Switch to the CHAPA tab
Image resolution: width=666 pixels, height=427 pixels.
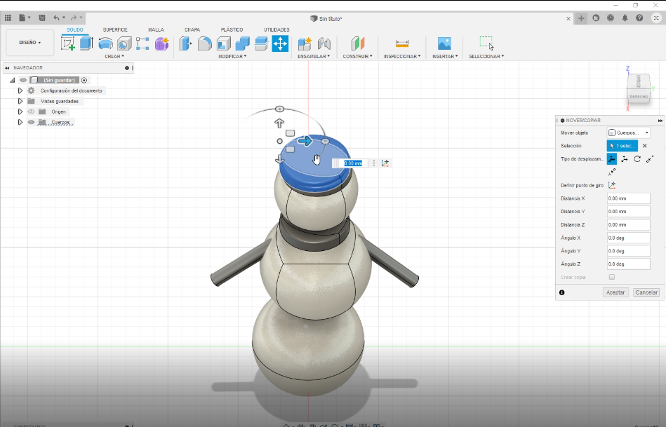click(x=192, y=29)
